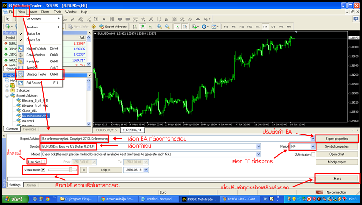Select Blessing_3_v3_9_6 expert in Navigator
The height and width of the screenshot is (205, 362).
pos(35,106)
